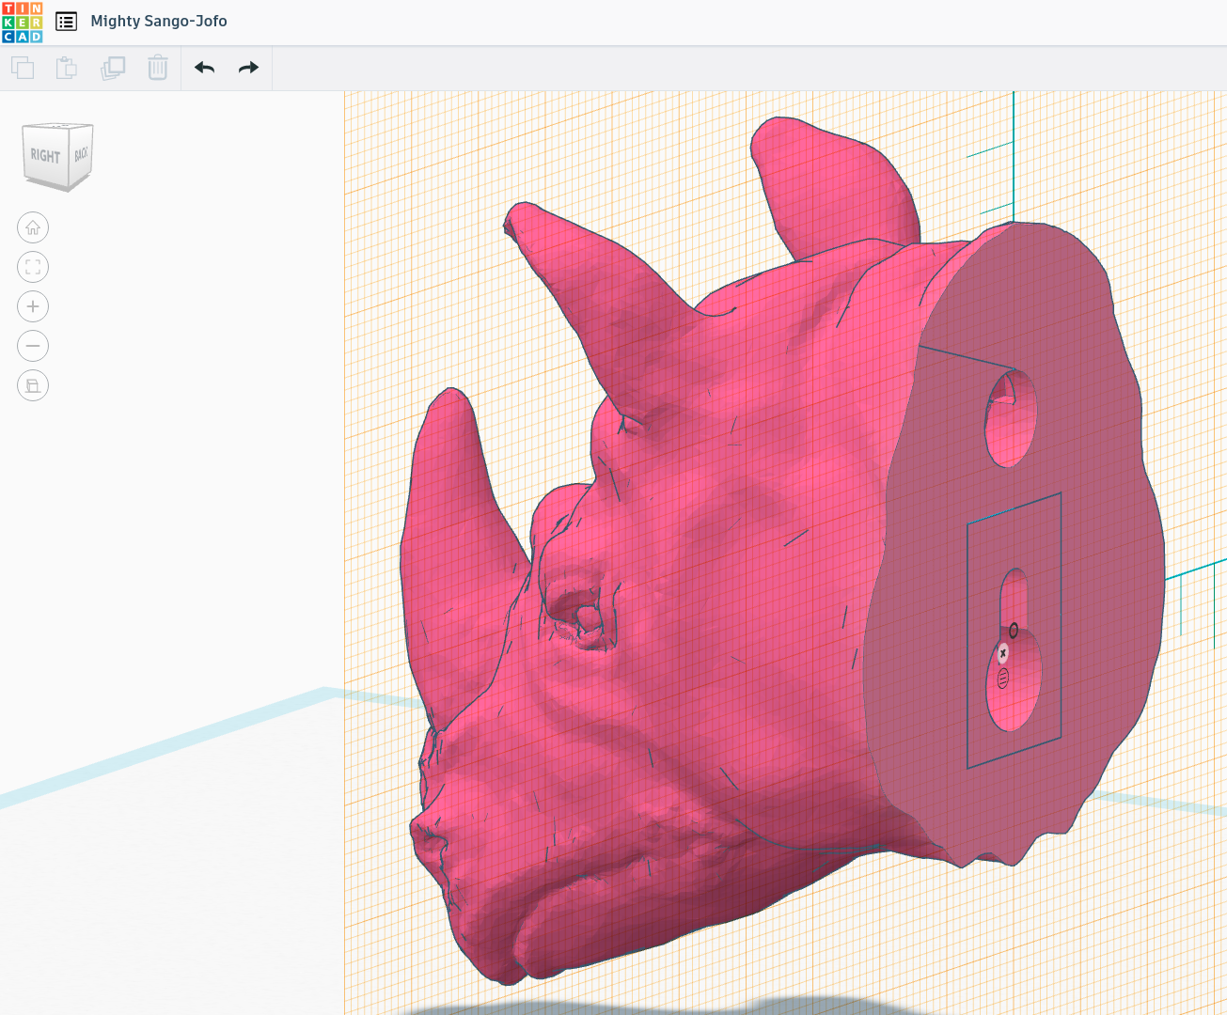Toggle orthographic/perspective view
The width and height of the screenshot is (1227, 1015).
point(33,385)
